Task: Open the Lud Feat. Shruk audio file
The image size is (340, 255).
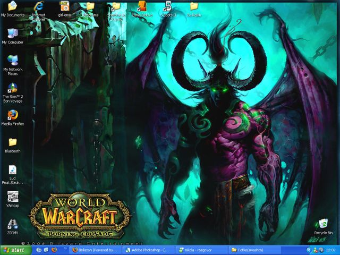Action: point(12,170)
